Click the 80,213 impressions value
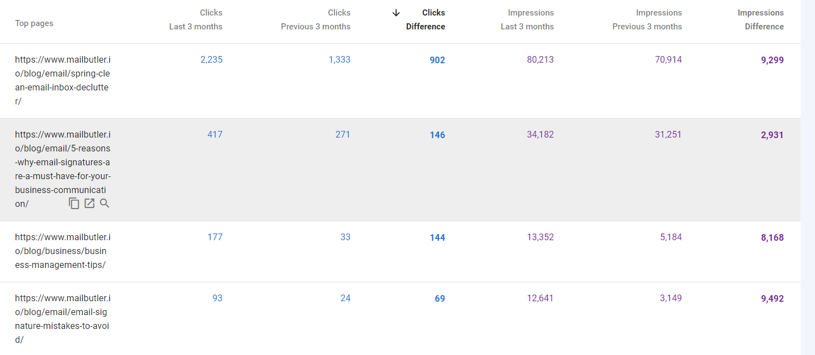Image resolution: width=815 pixels, height=355 pixels. (x=540, y=59)
